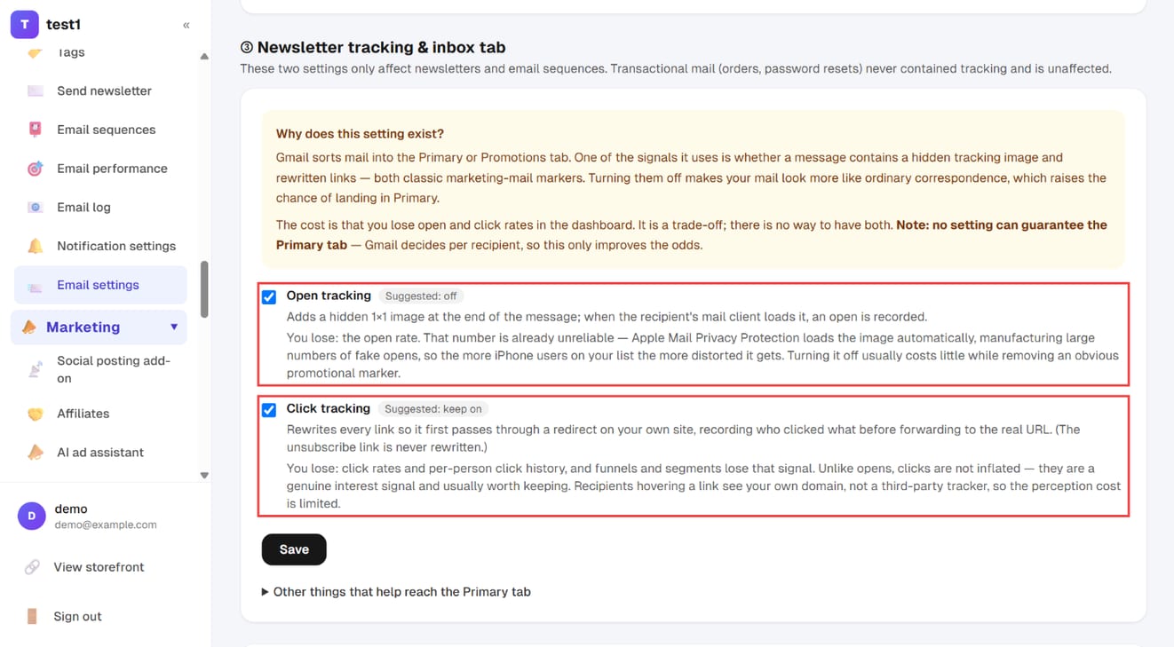Open Affiliates menu item

pyautogui.click(x=101, y=414)
